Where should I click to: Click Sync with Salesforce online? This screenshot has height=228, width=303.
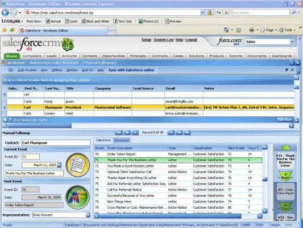pyautogui.click(x=131, y=70)
